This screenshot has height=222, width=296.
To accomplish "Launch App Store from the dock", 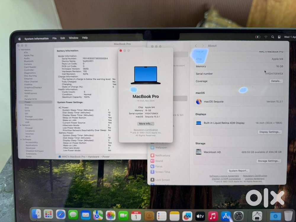I will click(x=226, y=216).
